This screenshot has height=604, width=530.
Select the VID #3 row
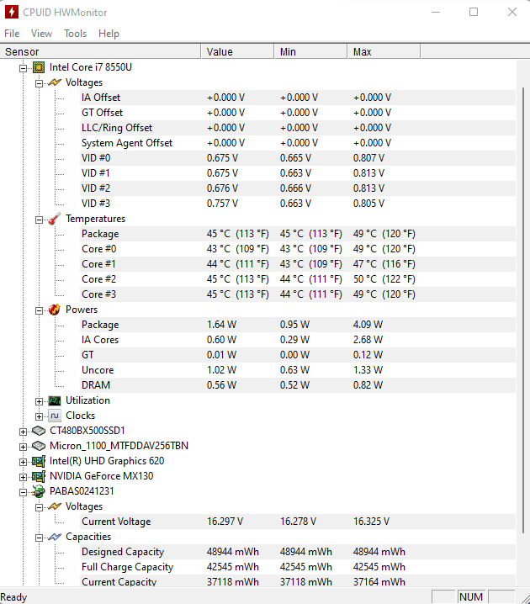[x=297, y=204]
